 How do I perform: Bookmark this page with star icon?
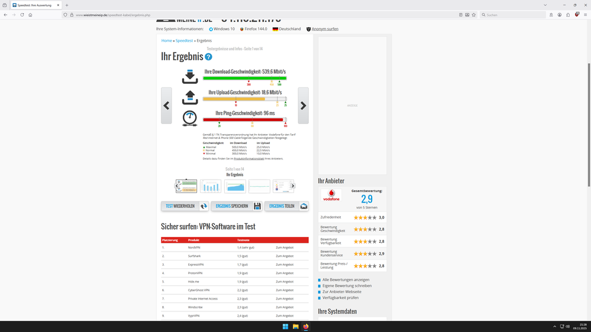(474, 15)
